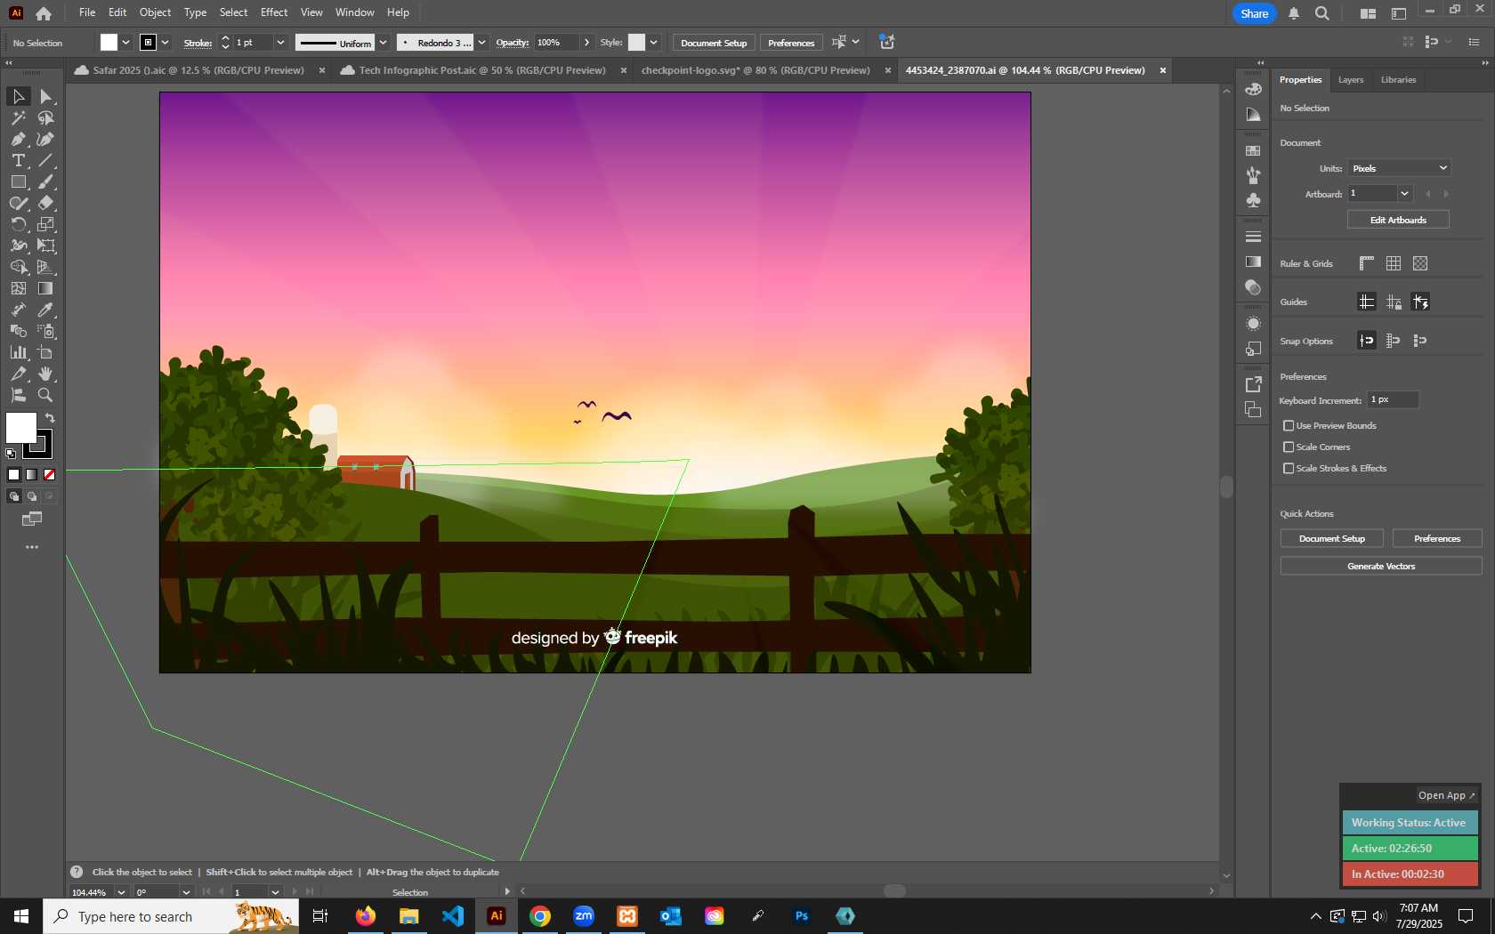The height and width of the screenshot is (934, 1495).
Task: Click the blue Share button
Action: [x=1254, y=13]
